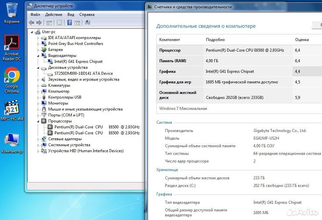Click the Память (RAM) row label

point(173,61)
